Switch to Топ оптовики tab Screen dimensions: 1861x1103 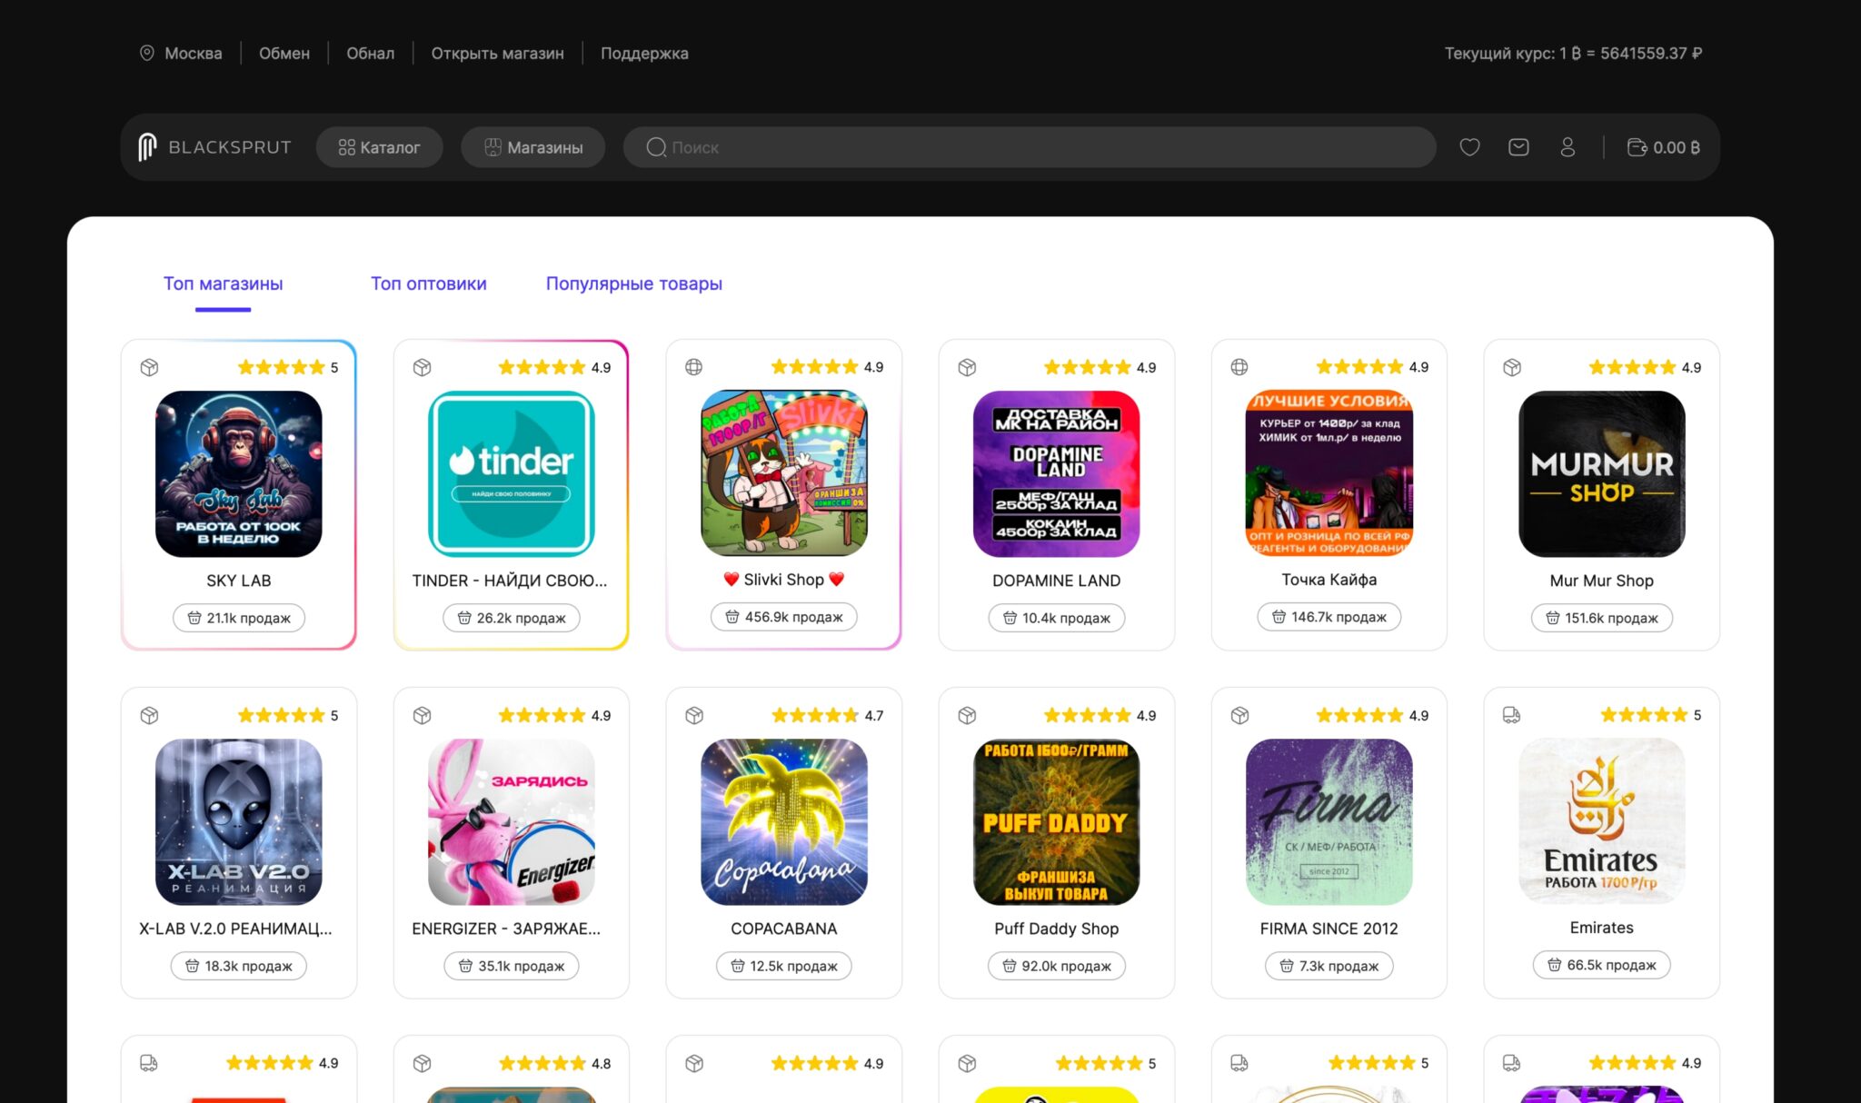click(x=428, y=283)
